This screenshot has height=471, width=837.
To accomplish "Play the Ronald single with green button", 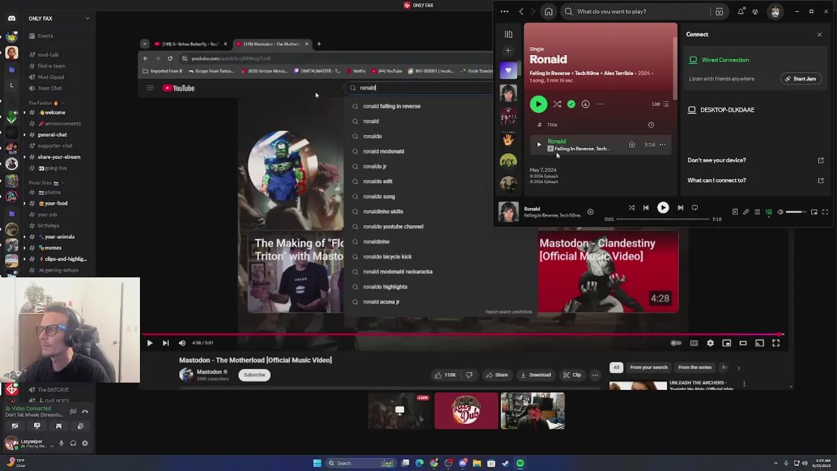I will point(538,104).
